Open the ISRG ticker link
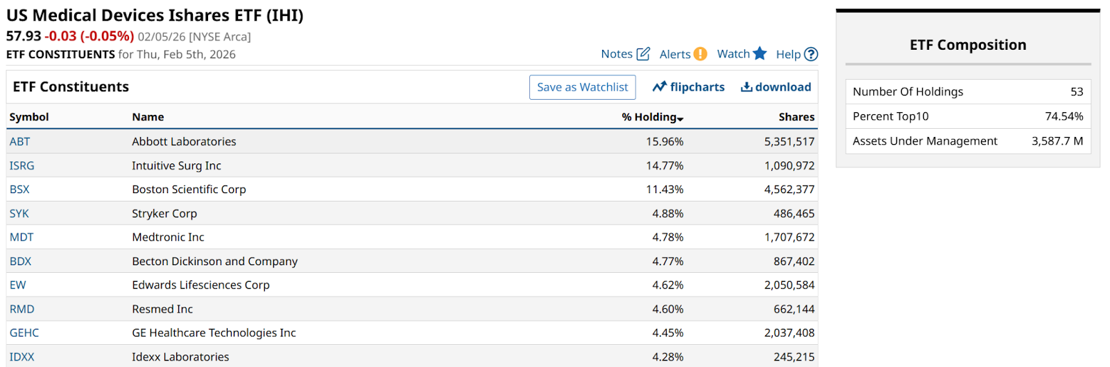 click(22, 165)
